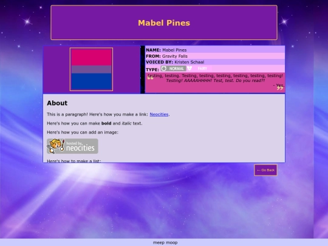Click the FROM: Gravity Falls row
Screen dimensions: 328x246
(215, 56)
